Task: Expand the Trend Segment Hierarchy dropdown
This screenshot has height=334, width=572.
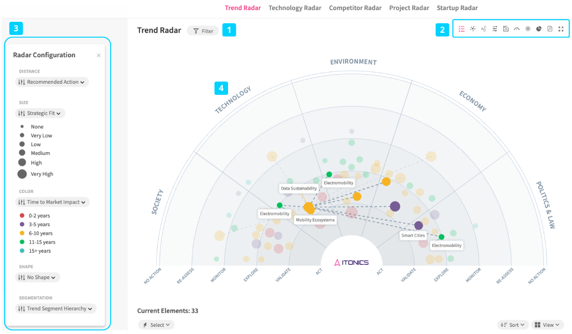Action: 56,308
